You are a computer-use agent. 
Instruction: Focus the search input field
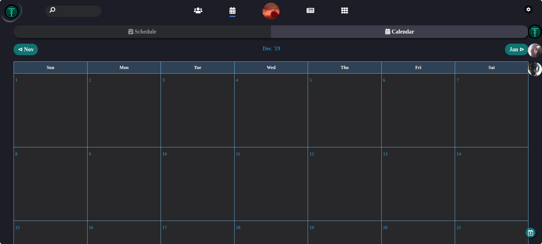[x=73, y=11]
